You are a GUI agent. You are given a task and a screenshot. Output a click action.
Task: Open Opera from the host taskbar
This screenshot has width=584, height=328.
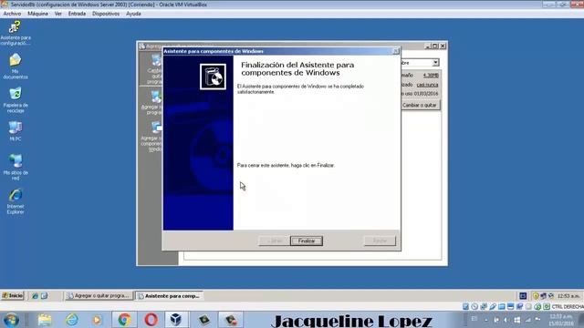pyautogui.click(x=151, y=320)
